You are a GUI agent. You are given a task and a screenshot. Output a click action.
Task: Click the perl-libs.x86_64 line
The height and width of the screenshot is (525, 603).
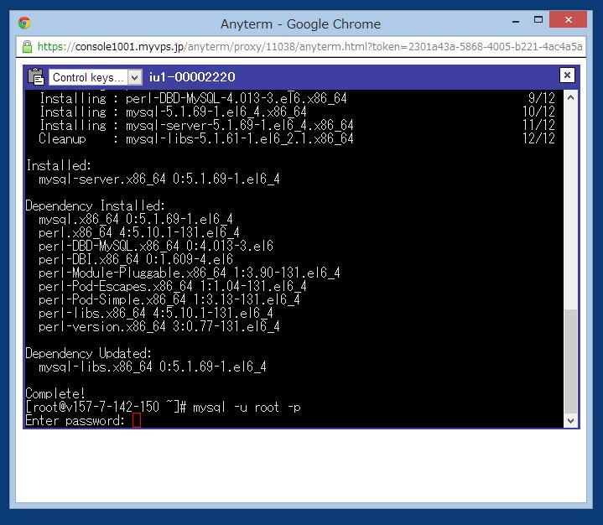click(156, 313)
